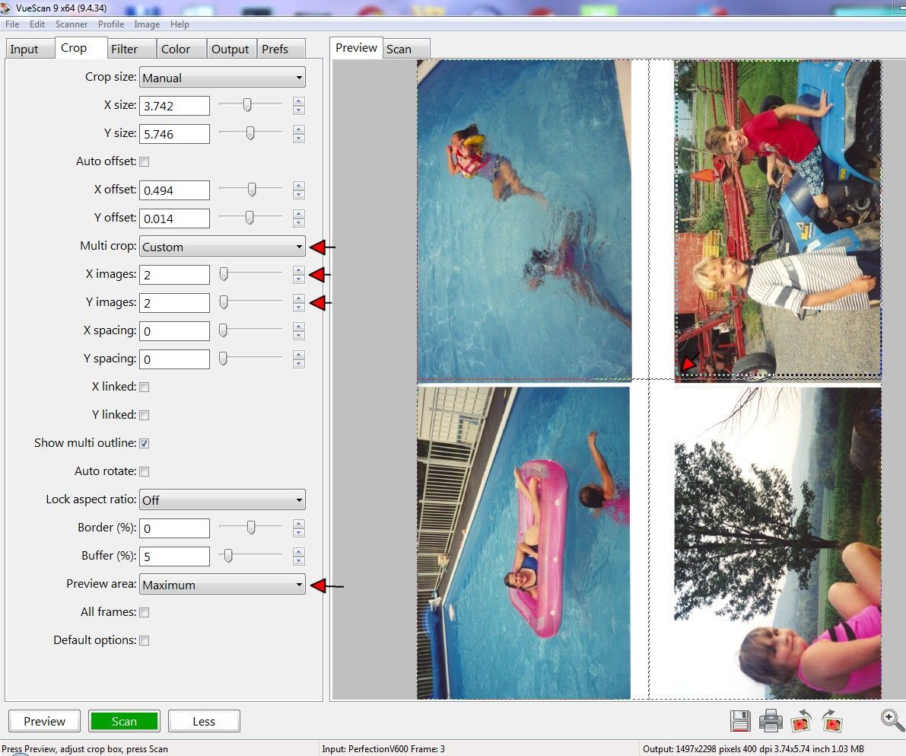Turn on Auto rotate
The image size is (906, 756).
click(x=144, y=471)
